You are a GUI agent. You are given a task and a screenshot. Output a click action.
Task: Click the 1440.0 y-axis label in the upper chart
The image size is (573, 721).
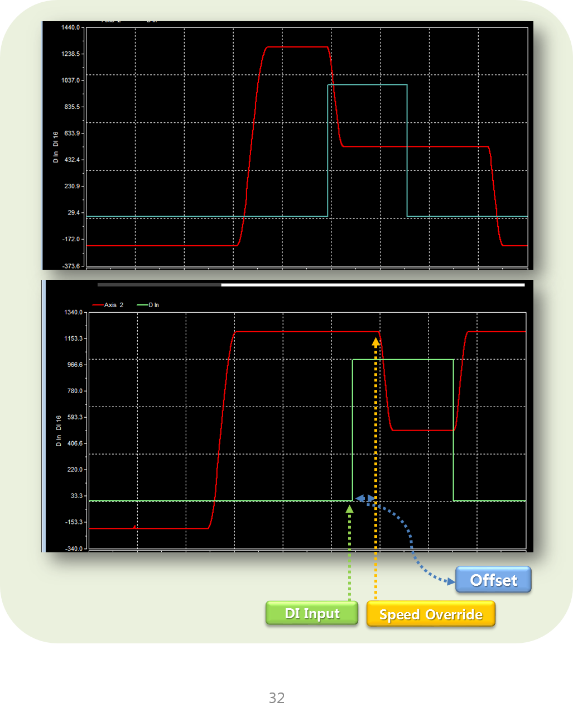coord(70,27)
